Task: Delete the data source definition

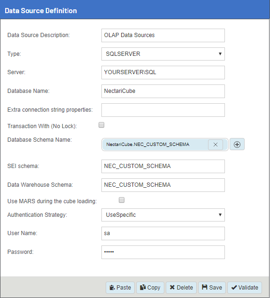Action: (x=181, y=287)
